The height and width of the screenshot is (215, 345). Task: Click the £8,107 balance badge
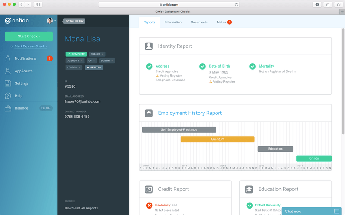[x=46, y=108]
